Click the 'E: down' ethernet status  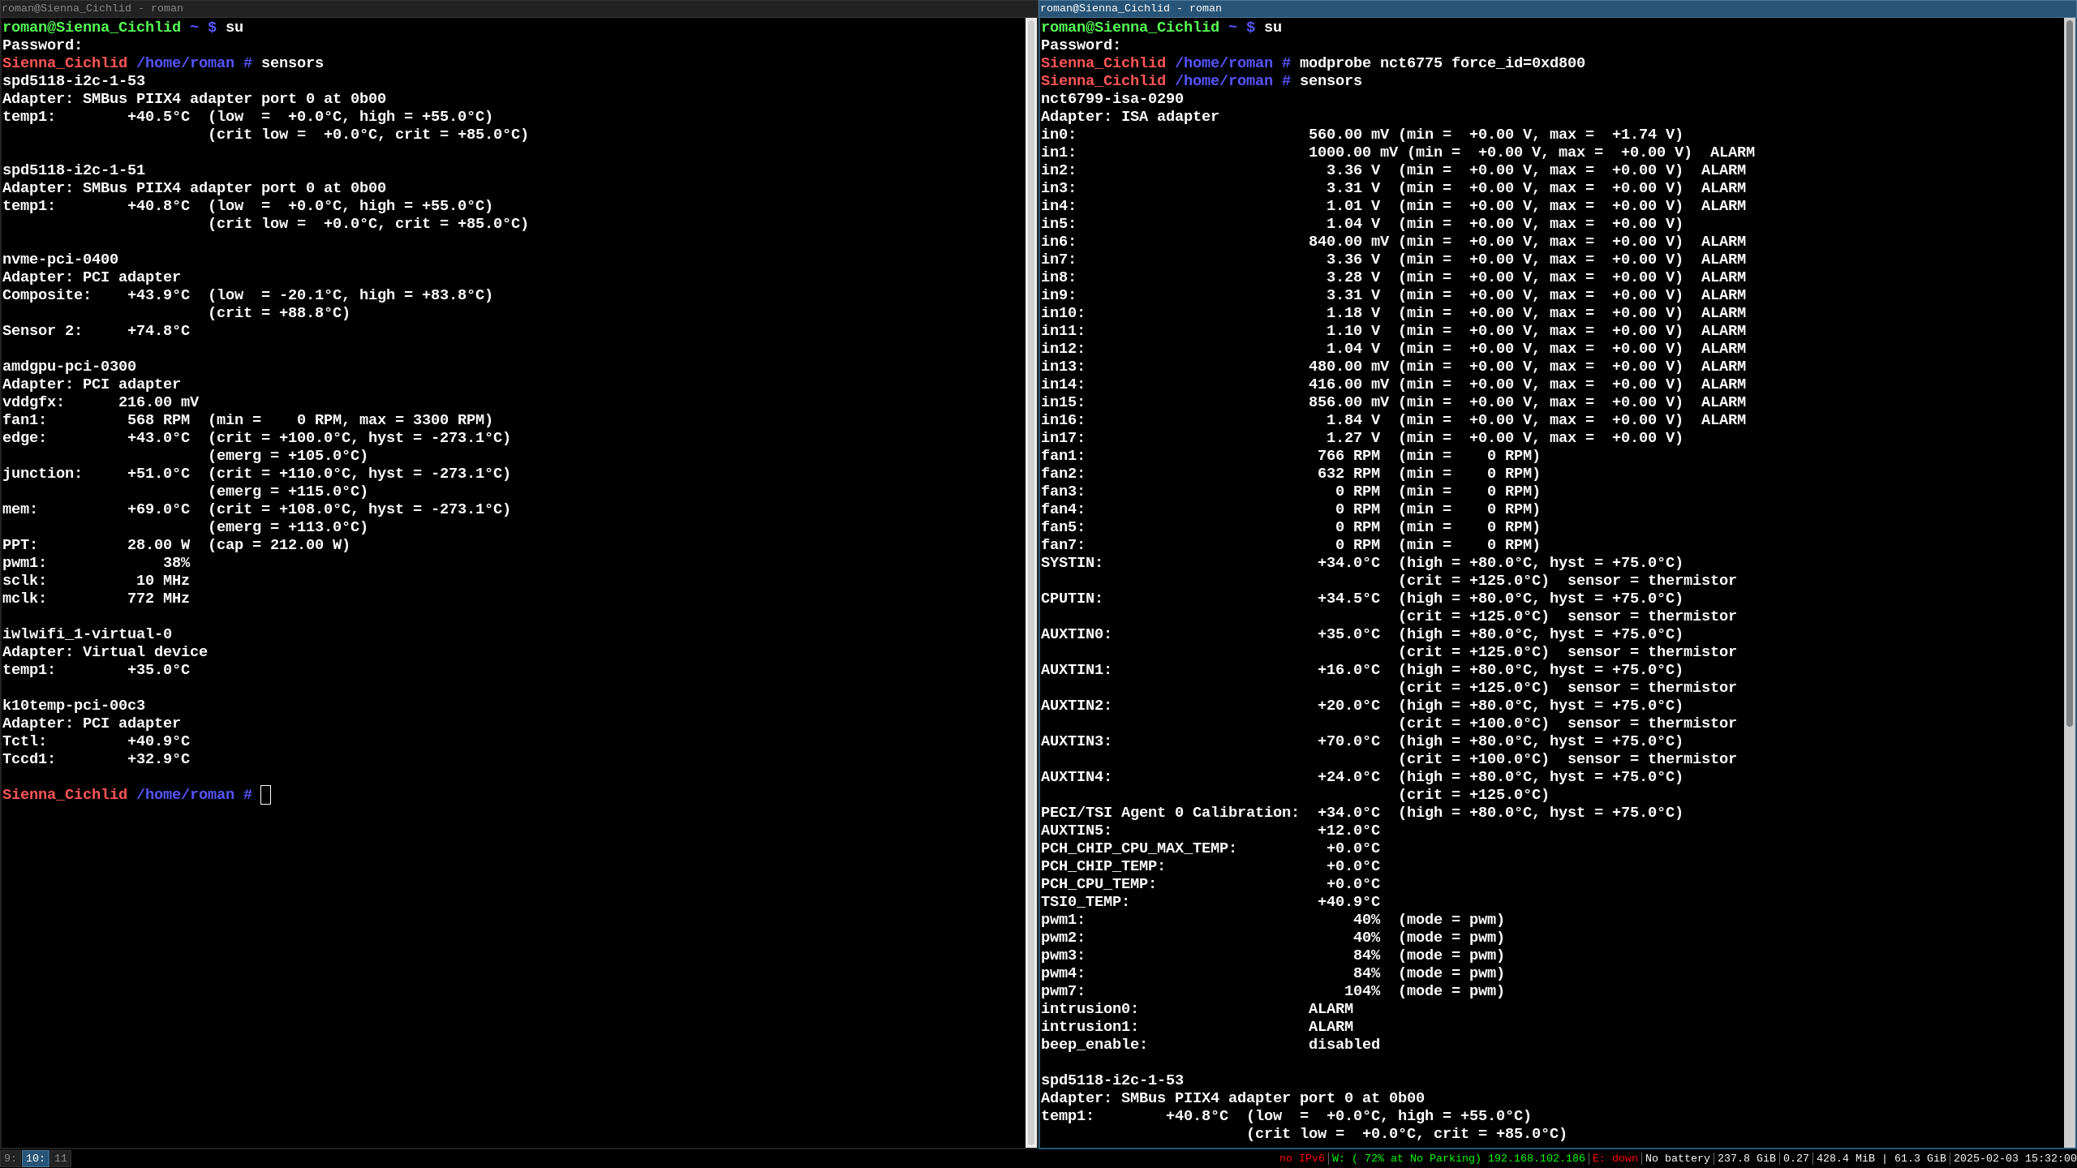pyautogui.click(x=1615, y=1158)
